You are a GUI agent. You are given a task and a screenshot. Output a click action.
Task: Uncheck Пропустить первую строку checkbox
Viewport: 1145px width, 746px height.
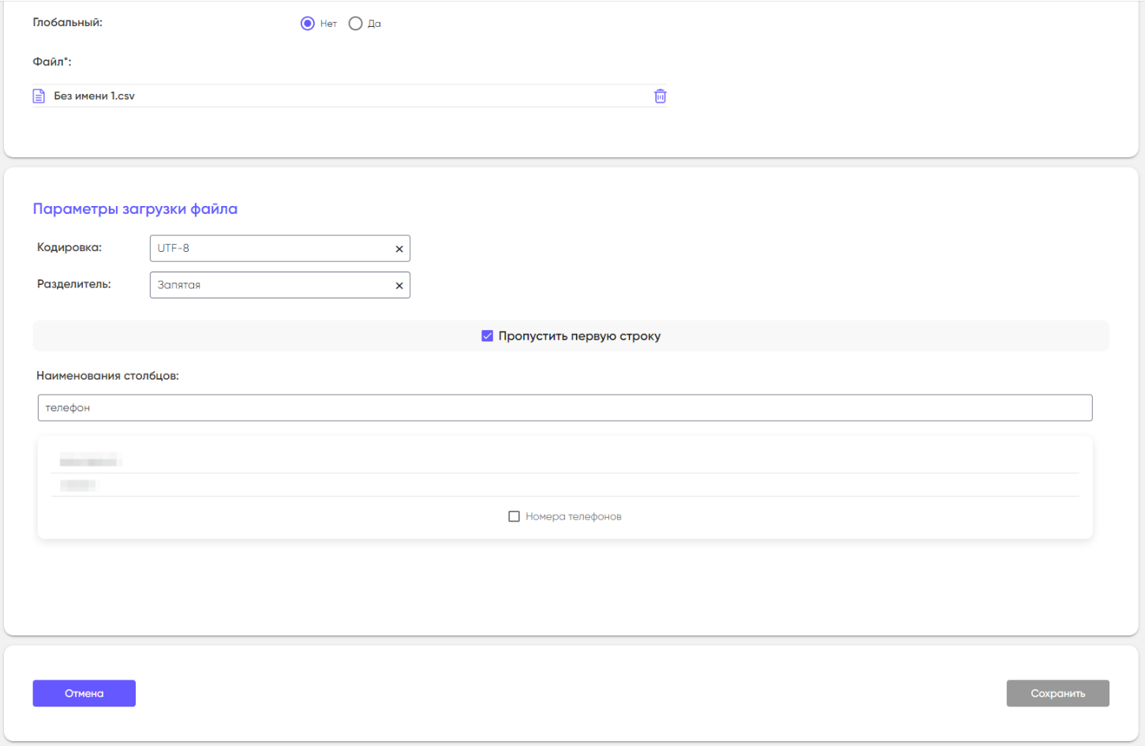click(x=487, y=336)
